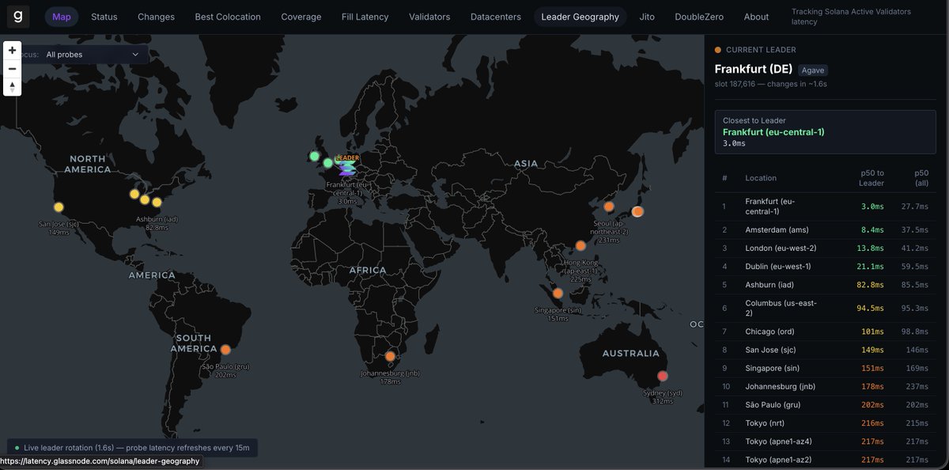Click the Johannesburg probe marker
Image resolution: width=949 pixels, height=470 pixels.
tap(390, 357)
